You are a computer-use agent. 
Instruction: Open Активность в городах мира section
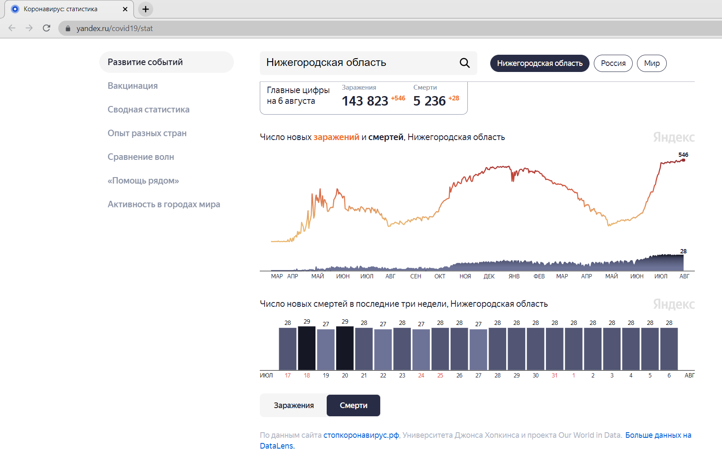click(x=164, y=204)
